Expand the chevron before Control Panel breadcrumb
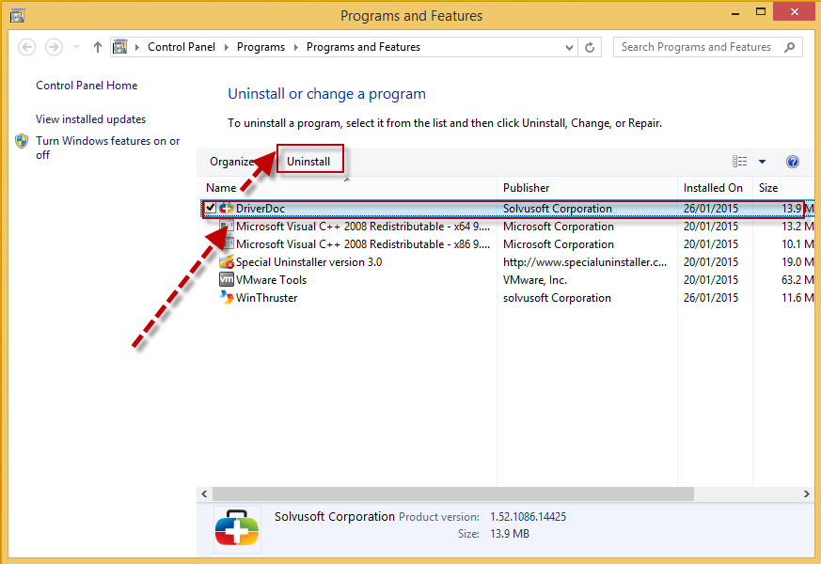Image resolution: width=821 pixels, height=564 pixels. click(x=137, y=47)
